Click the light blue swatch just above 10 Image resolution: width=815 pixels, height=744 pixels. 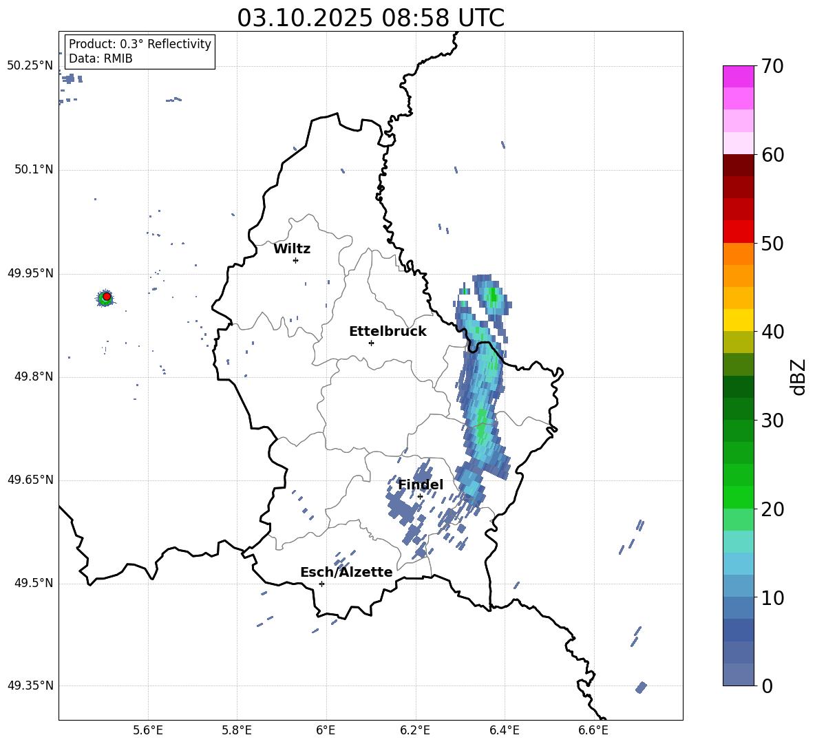[739, 586]
